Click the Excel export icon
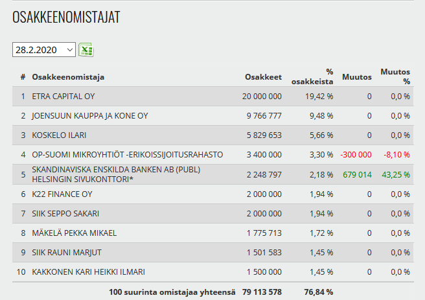This screenshot has width=425, height=300. [x=86, y=50]
